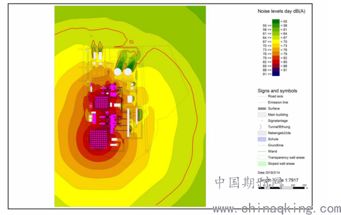Select the bright yellow 67-70 color swatch
This screenshot has height=215, width=341.
(276, 41)
